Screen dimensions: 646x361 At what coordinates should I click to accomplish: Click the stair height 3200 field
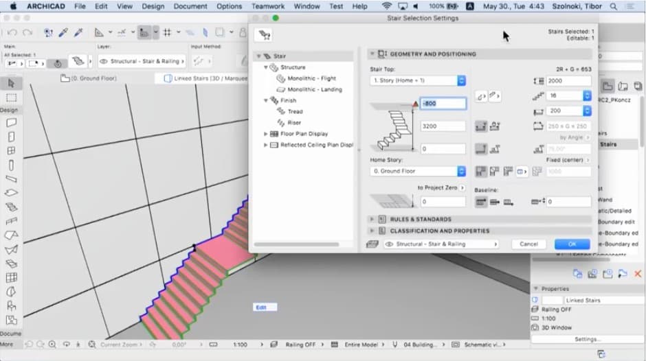(443, 126)
